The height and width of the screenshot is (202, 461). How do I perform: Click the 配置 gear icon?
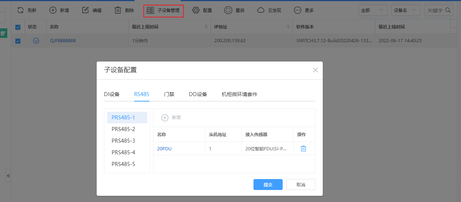196,10
